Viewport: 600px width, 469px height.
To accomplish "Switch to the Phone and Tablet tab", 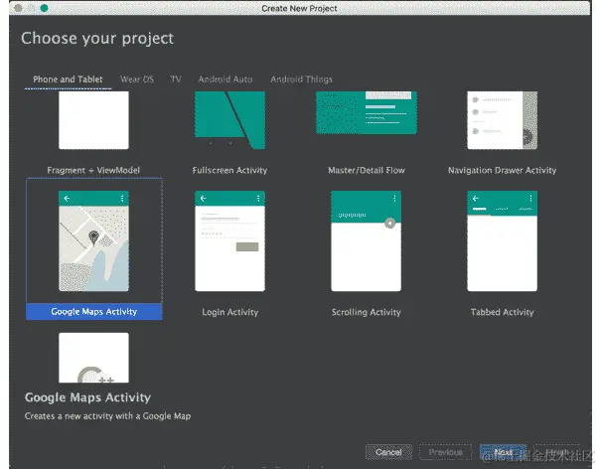I will 68,79.
